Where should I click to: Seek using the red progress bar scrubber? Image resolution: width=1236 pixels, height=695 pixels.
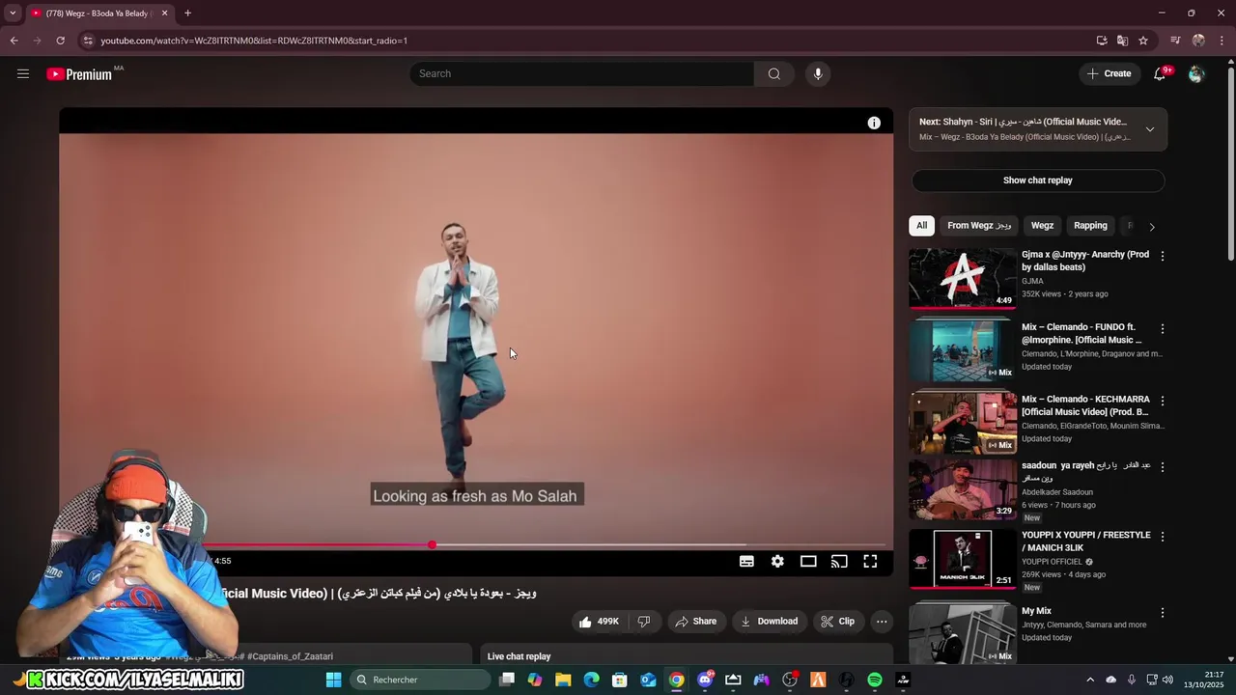pyautogui.click(x=432, y=545)
